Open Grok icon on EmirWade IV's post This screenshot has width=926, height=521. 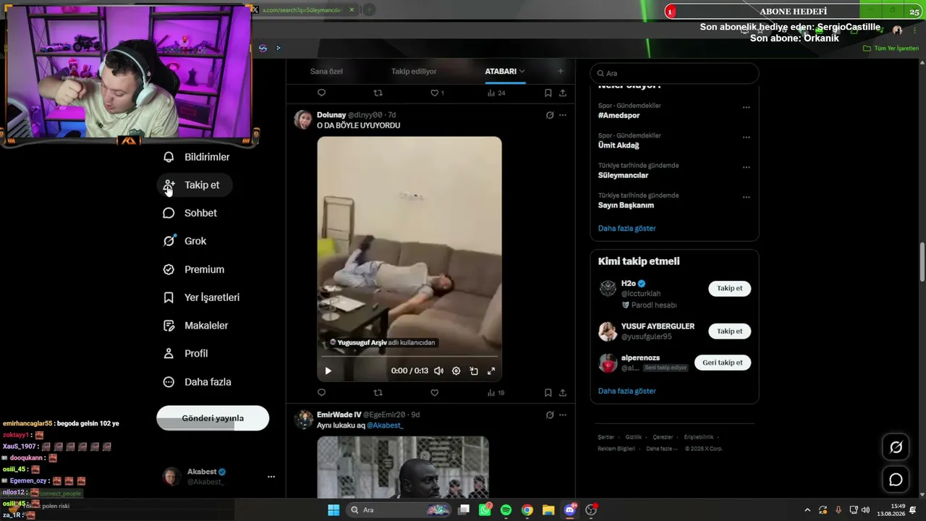coord(550,415)
